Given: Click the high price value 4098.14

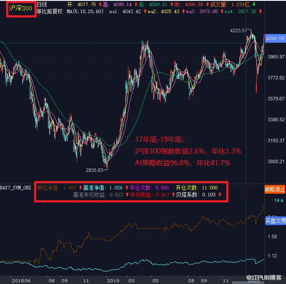Looking at the screenshot, I should coord(122,4).
